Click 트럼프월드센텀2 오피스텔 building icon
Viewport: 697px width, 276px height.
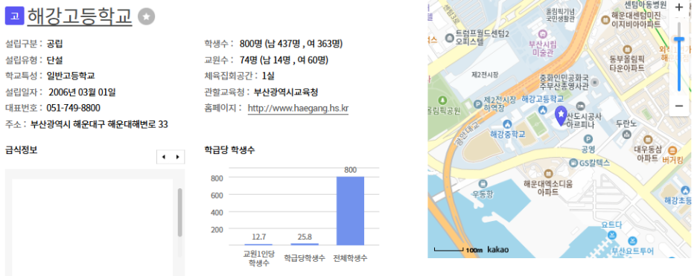[x=451, y=37]
